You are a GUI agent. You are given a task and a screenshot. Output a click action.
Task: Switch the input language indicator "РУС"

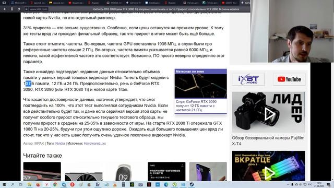click(x=310, y=184)
